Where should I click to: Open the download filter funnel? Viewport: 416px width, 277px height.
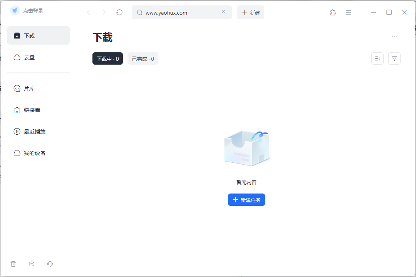coord(394,58)
